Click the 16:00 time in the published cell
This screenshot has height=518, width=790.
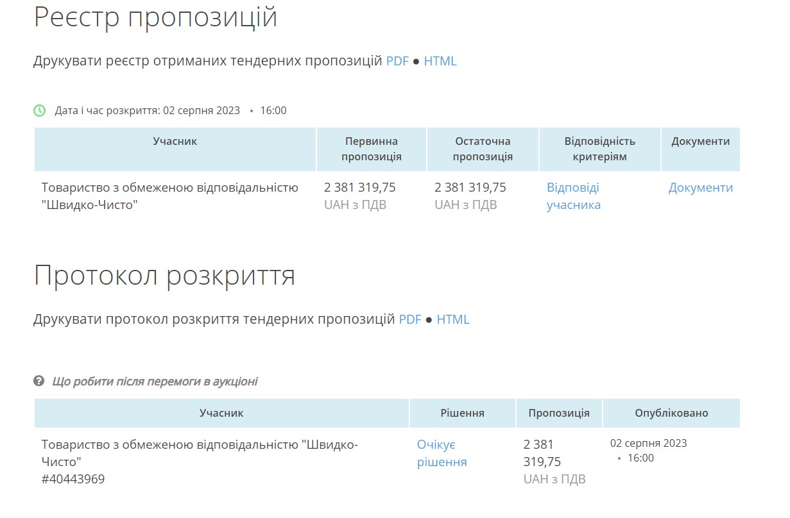point(640,458)
